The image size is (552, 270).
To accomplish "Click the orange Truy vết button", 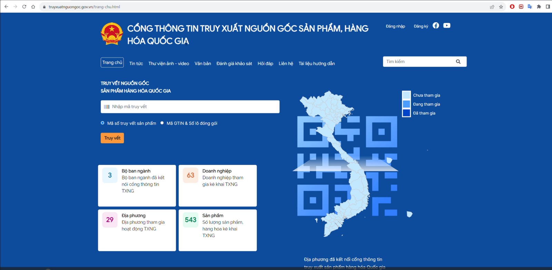I will 112,138.
